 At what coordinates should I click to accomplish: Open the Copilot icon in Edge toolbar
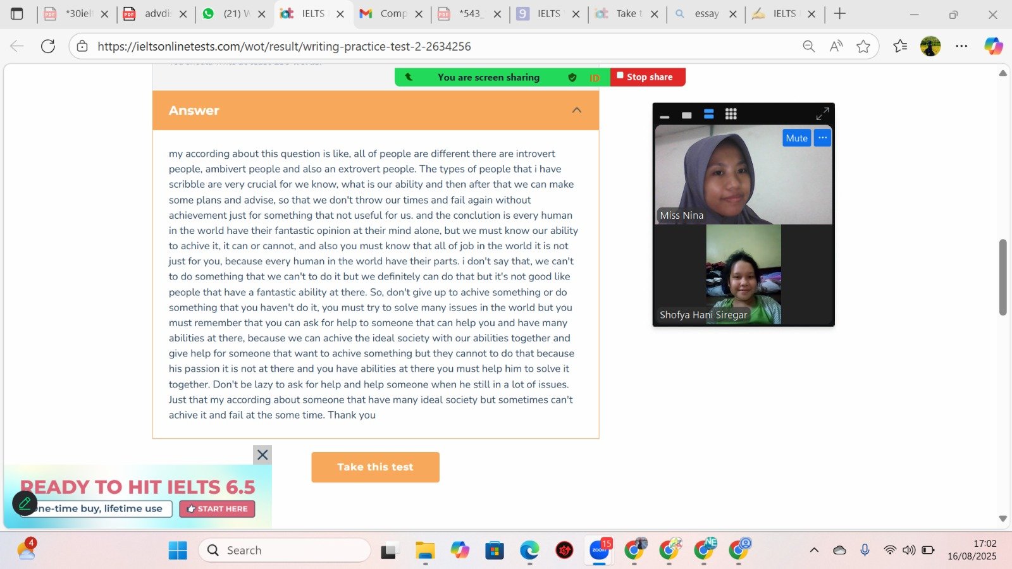(993, 46)
